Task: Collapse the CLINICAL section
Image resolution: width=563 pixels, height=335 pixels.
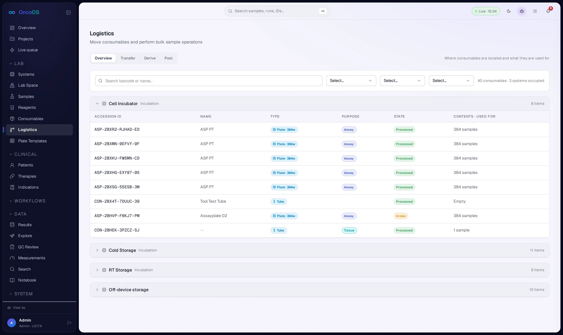Action: point(23,154)
